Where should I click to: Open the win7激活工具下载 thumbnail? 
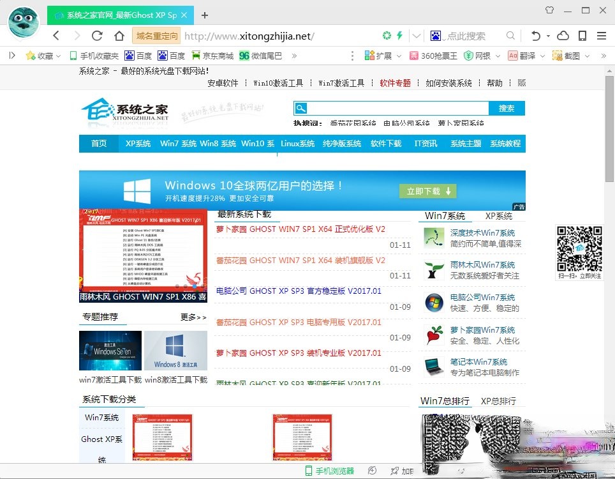110,350
